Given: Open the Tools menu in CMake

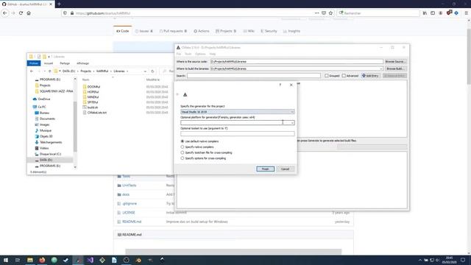Looking at the screenshot, I should [x=188, y=54].
